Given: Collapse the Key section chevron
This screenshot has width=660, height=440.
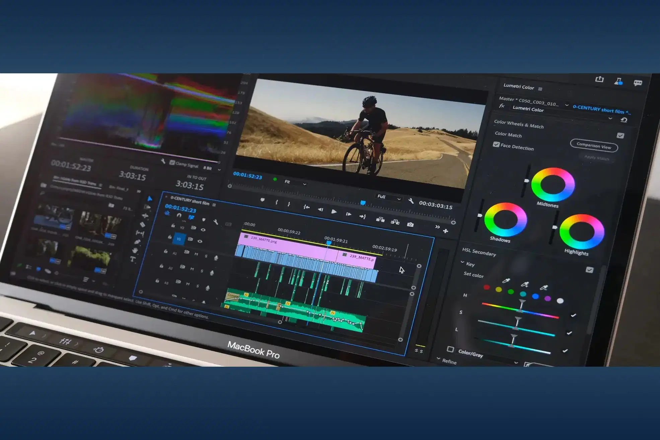Looking at the screenshot, I should pyautogui.click(x=462, y=262).
